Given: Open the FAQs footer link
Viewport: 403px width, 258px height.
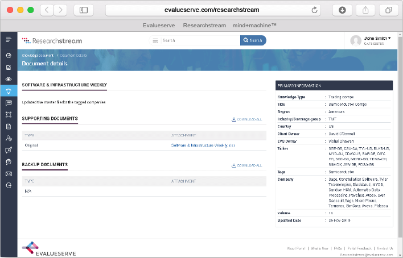Looking at the screenshot, I should (x=338, y=248).
